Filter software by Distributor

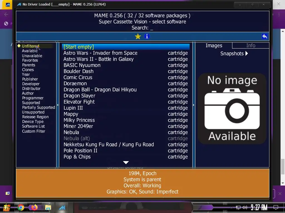pos(31,88)
